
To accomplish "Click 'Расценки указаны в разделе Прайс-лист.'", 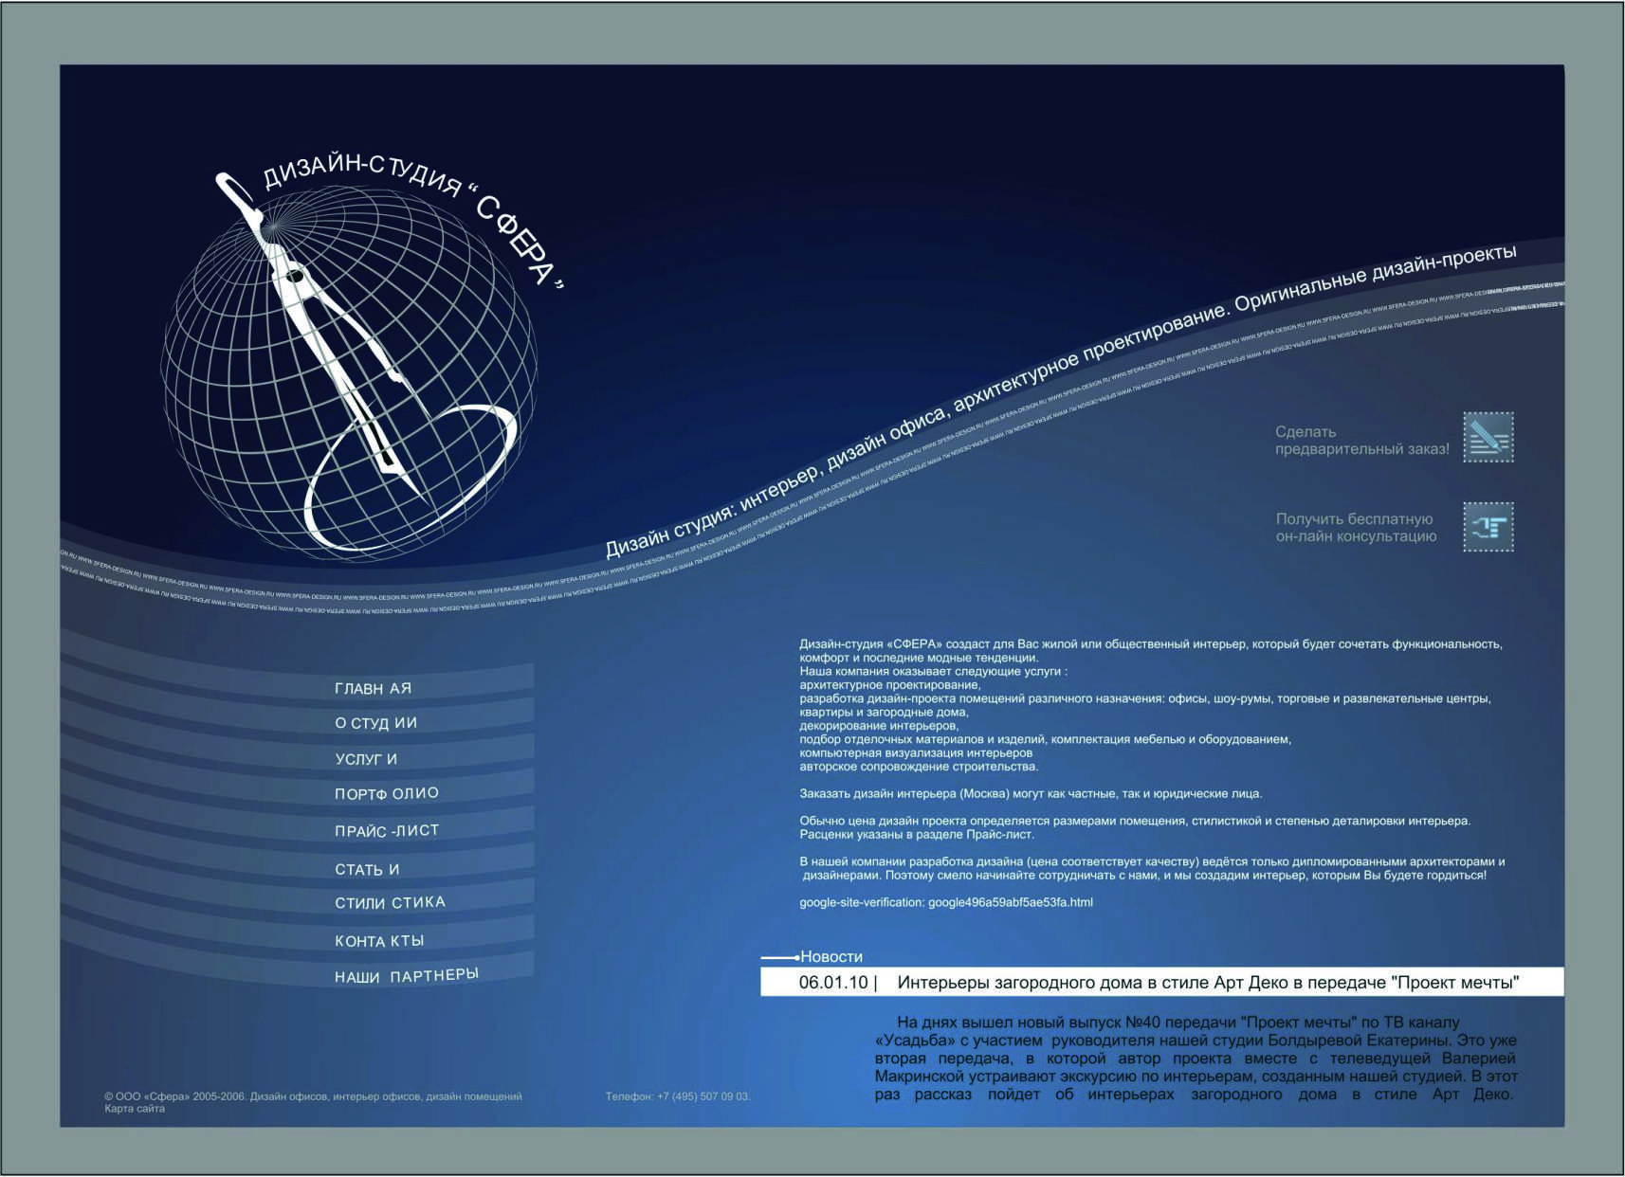I will 917,835.
